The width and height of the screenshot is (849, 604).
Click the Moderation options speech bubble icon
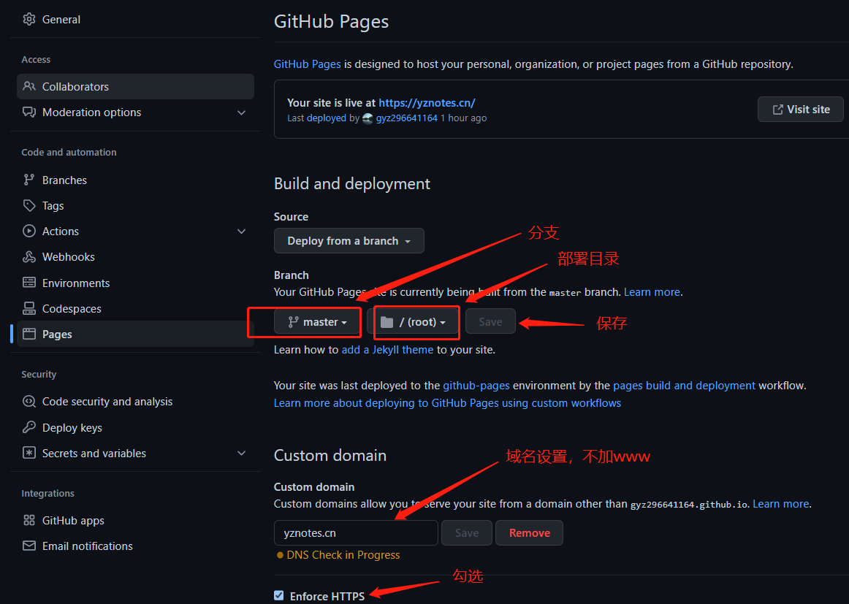click(x=28, y=112)
